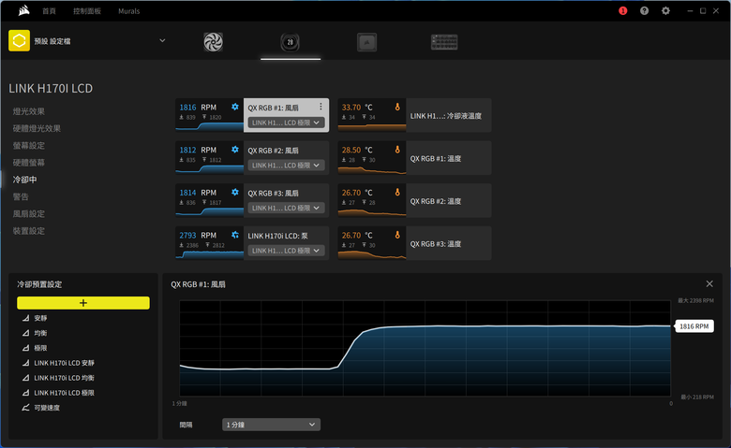The width and height of the screenshot is (731, 448).
Task: Open the help question mark icon
Action: pos(644,10)
